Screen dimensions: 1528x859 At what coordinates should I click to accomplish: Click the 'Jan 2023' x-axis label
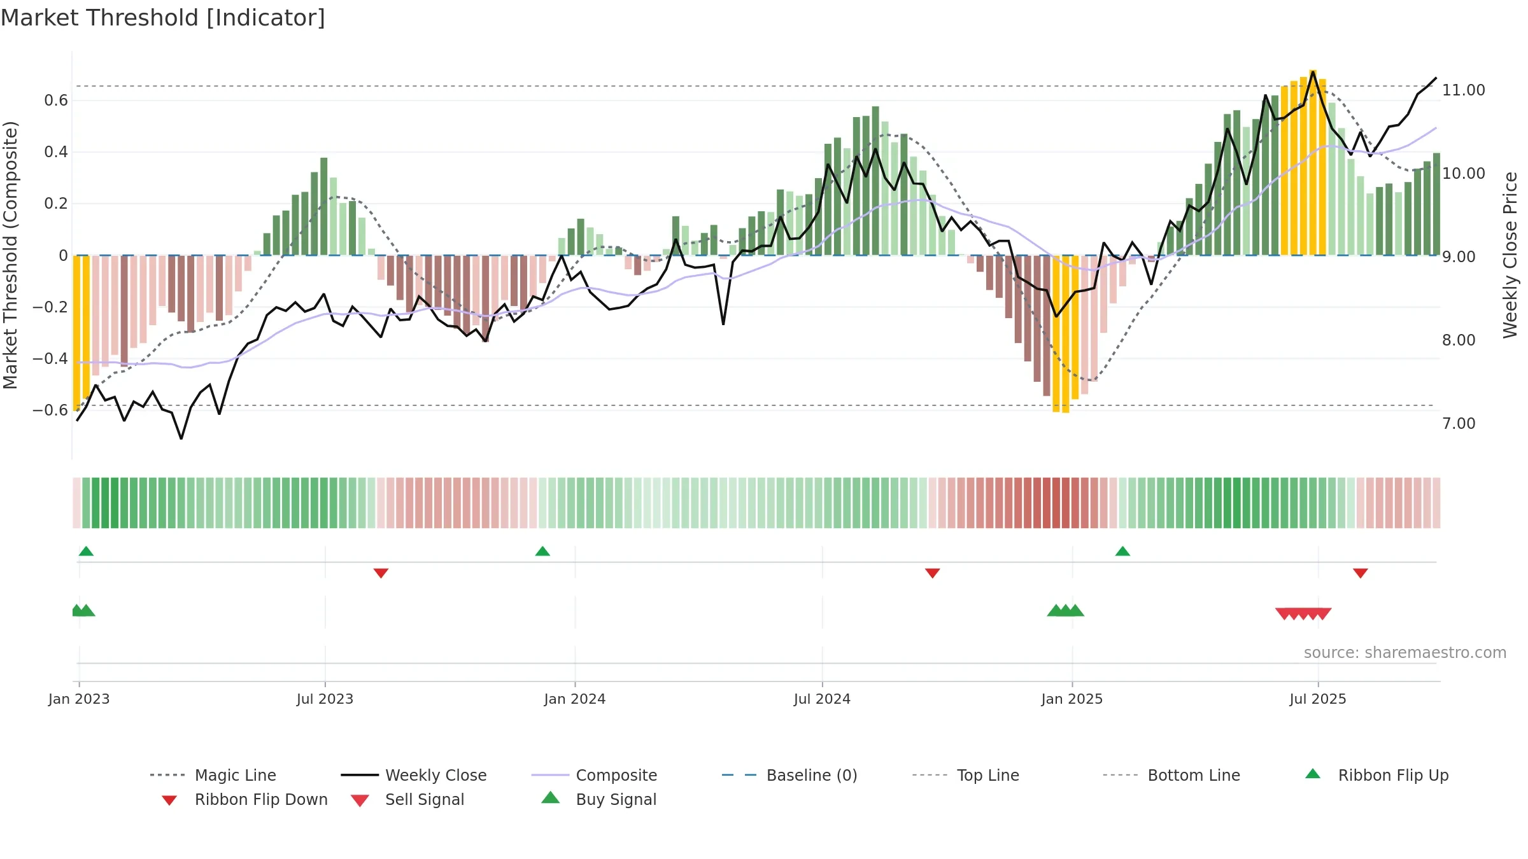(x=79, y=699)
